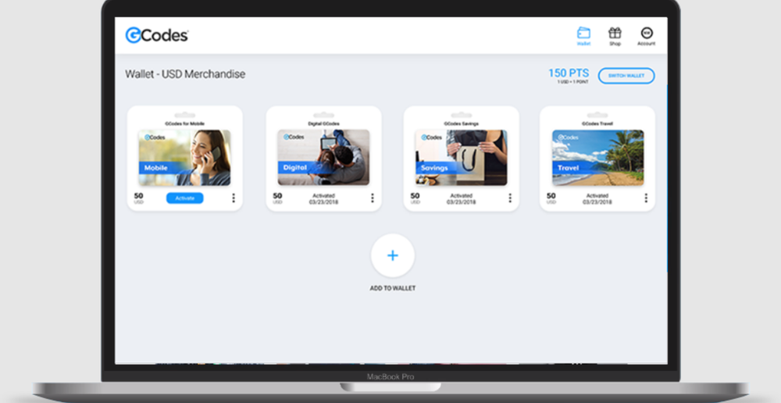Viewport: 781px width, 403px height.
Task: Click the Wallet - USD Merchandise heading
Action: tap(185, 74)
